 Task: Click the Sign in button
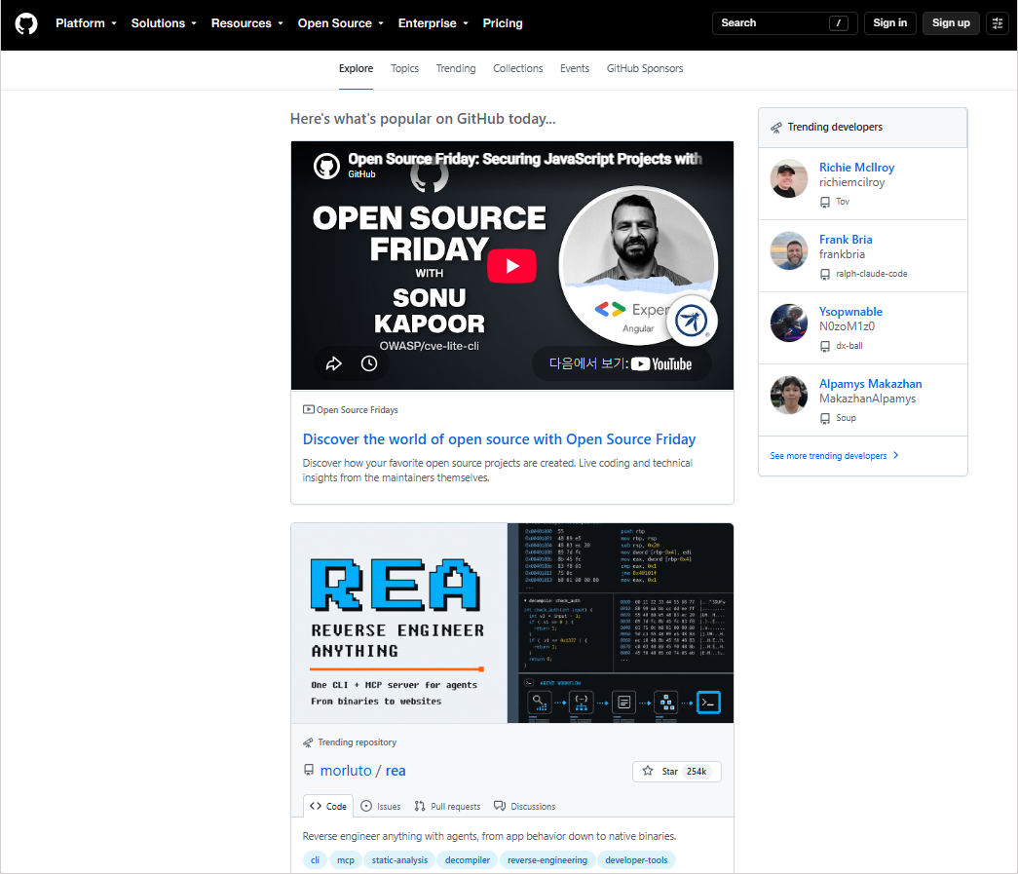(890, 23)
